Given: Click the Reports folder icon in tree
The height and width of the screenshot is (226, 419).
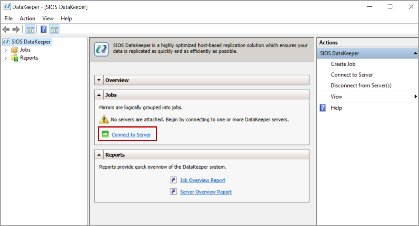Looking at the screenshot, I should pos(14,58).
